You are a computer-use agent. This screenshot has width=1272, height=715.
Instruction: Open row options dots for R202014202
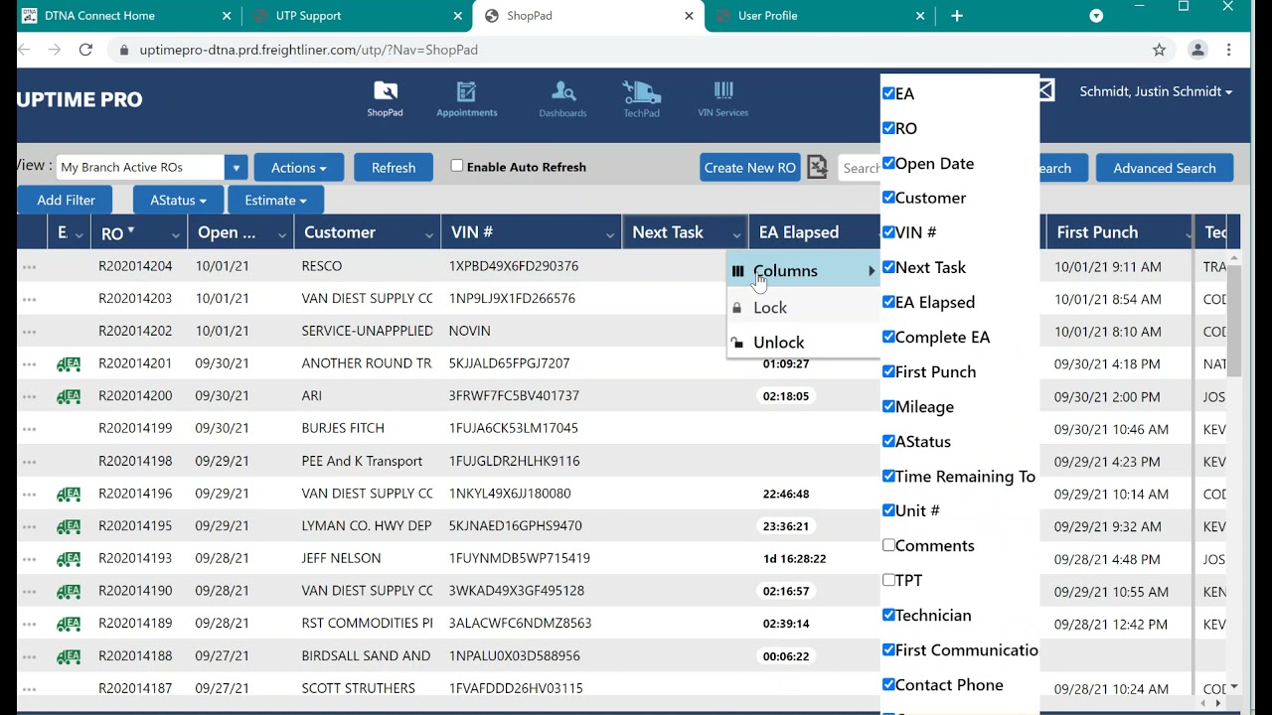[x=29, y=332]
